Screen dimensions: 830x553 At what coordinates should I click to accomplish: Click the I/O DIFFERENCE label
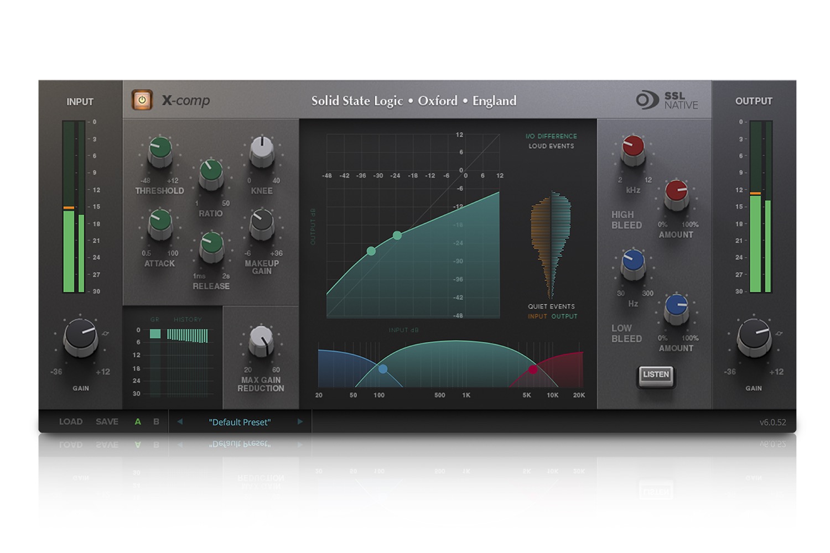point(551,136)
